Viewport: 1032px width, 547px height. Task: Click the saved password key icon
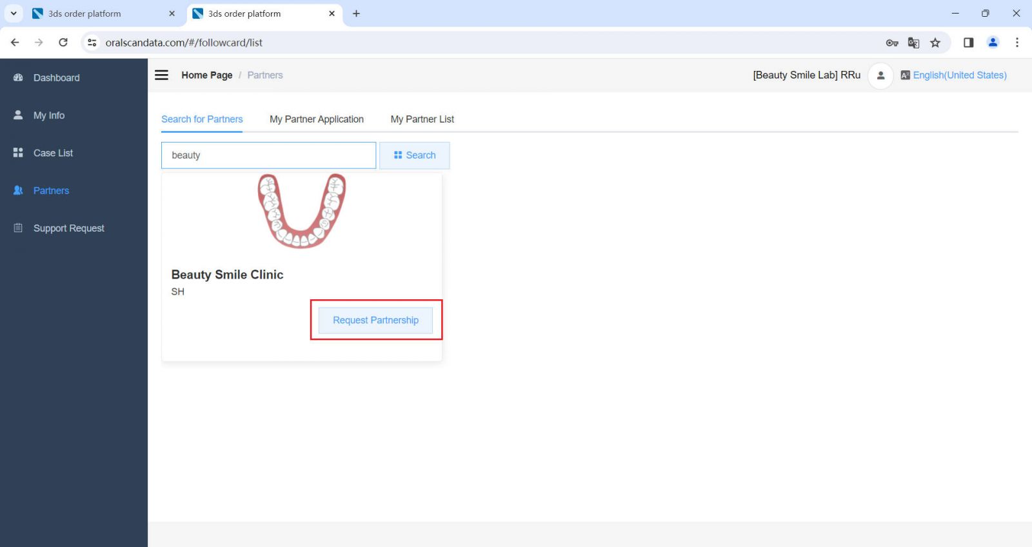point(892,43)
